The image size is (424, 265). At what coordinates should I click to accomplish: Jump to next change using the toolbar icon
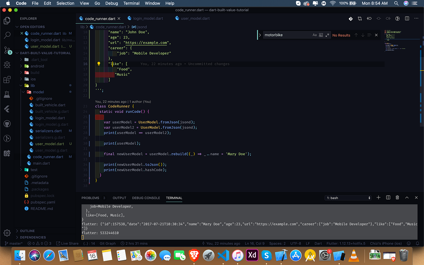click(388, 18)
